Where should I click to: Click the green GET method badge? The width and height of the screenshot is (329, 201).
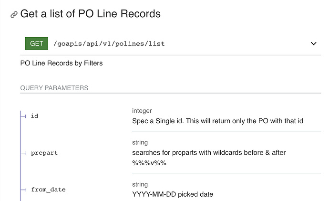[x=37, y=43]
